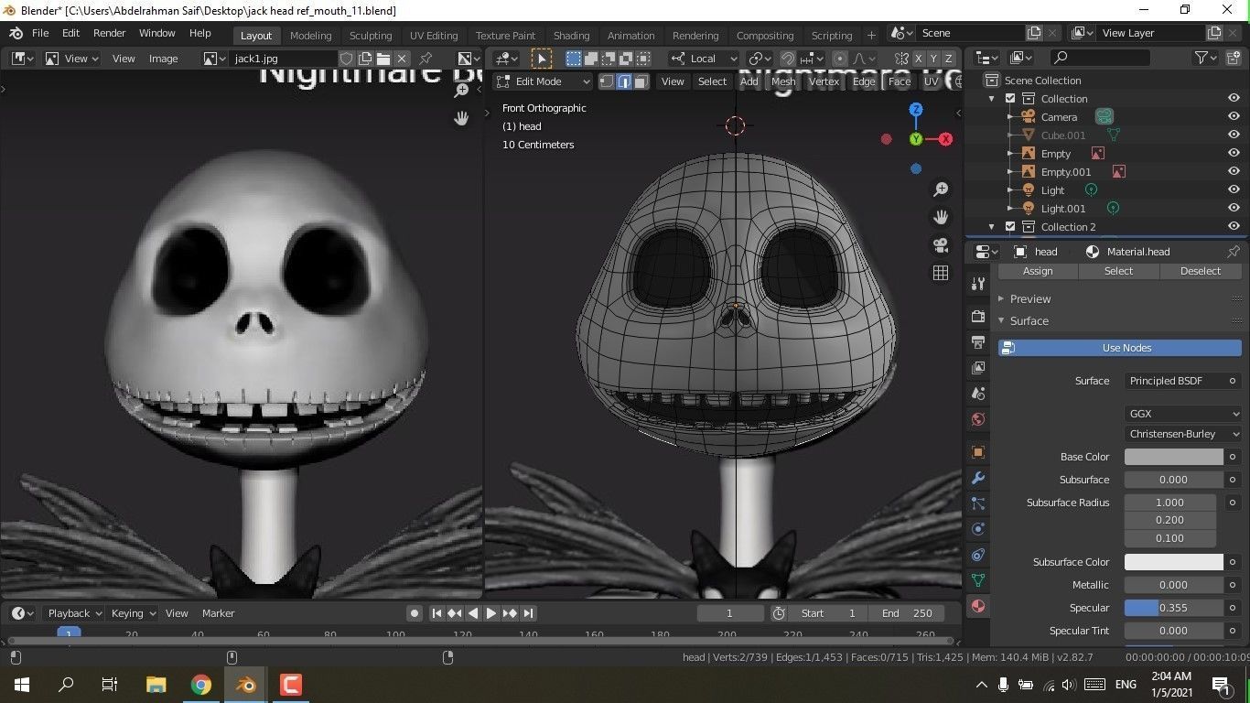Open the Output properties tab
The image size is (1250, 703).
point(978,342)
